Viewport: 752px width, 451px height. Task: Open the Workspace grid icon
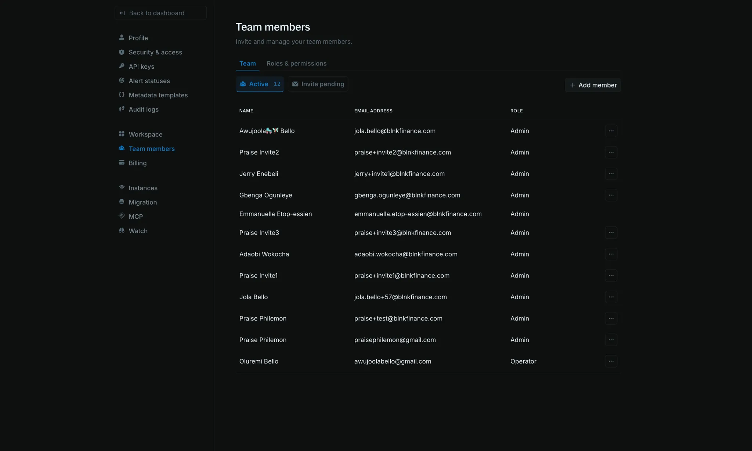122,134
